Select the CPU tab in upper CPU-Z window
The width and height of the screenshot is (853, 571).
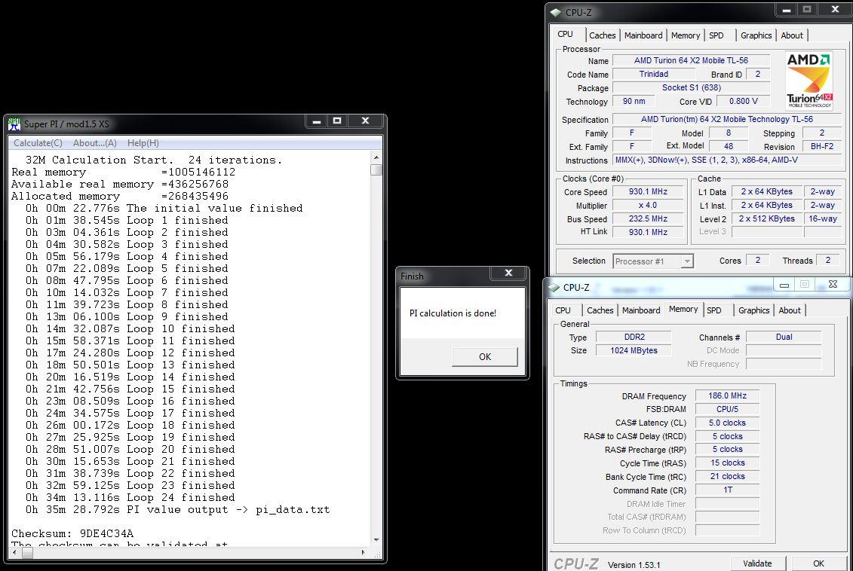[565, 34]
